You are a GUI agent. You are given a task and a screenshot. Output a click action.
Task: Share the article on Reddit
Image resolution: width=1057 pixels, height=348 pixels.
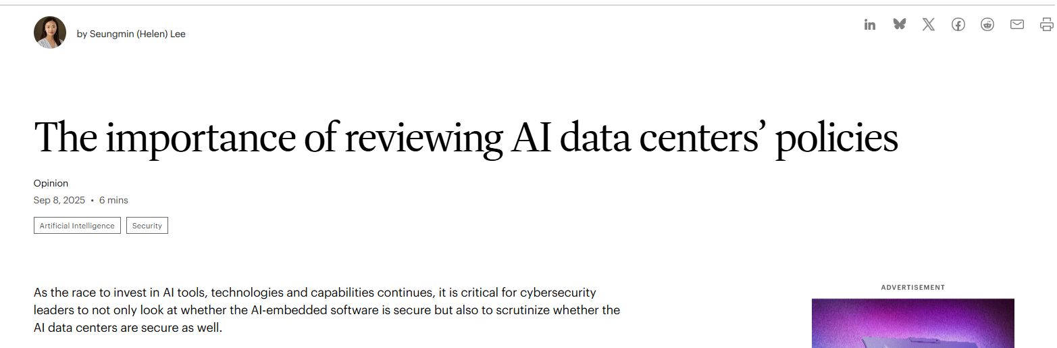coord(987,25)
